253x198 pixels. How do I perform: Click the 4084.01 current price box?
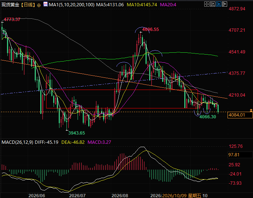pos(240,115)
